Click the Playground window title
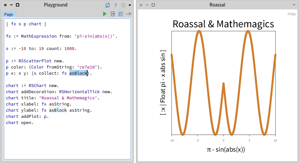 [56, 5]
